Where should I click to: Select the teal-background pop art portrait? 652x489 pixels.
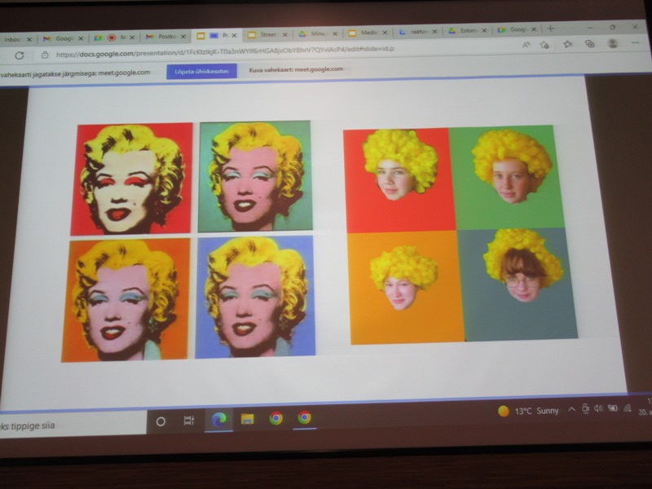click(x=255, y=176)
